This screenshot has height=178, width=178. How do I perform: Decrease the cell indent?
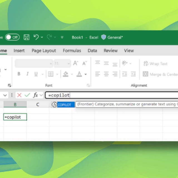[125, 74]
